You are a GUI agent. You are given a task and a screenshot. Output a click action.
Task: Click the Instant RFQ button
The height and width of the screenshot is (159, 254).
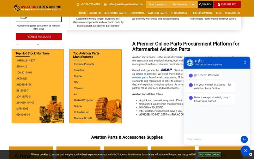click(x=227, y=4)
